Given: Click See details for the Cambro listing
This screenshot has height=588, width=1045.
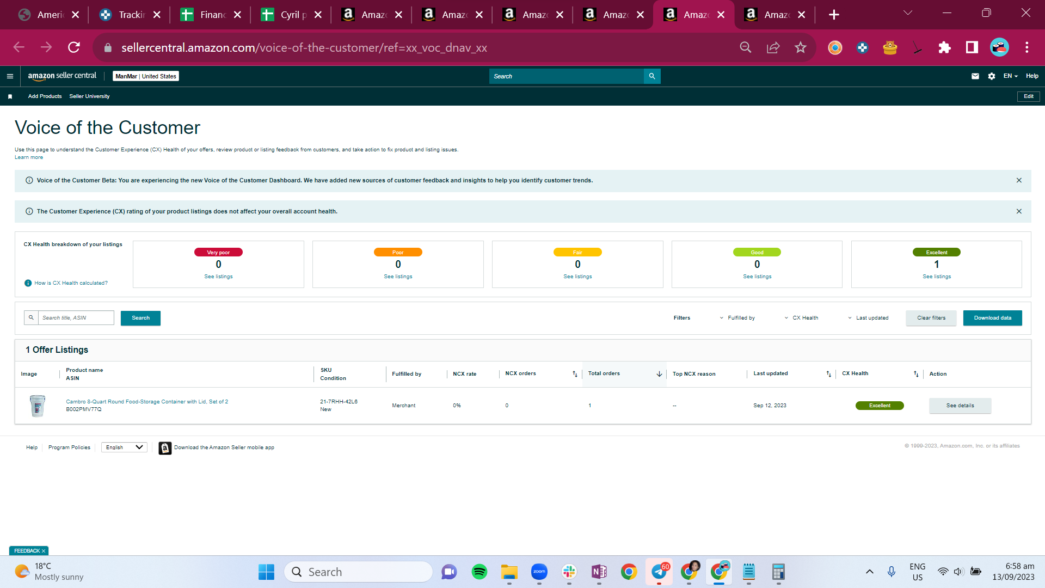Looking at the screenshot, I should coord(960,406).
